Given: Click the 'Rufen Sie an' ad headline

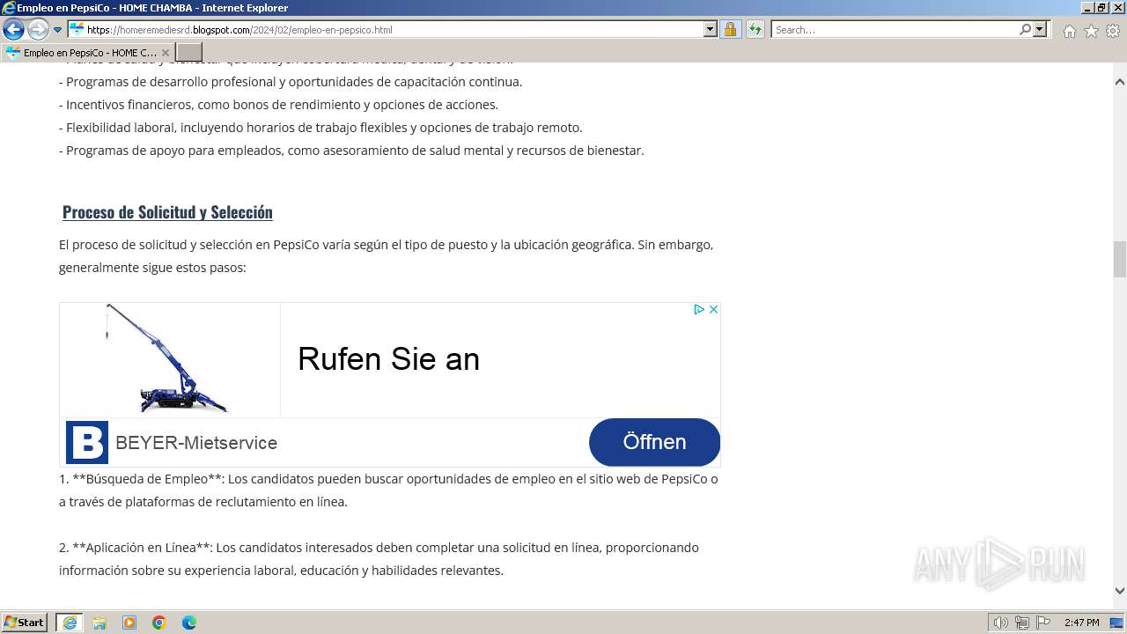Looking at the screenshot, I should (388, 359).
